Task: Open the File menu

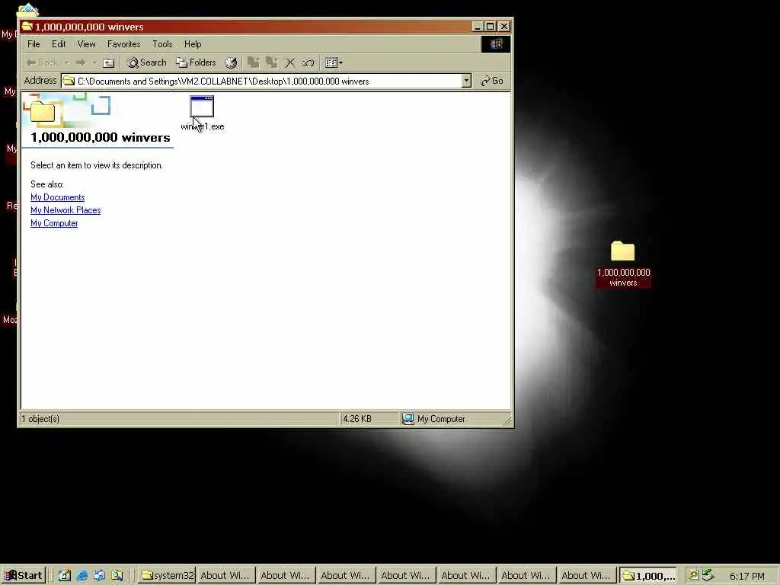Action: coord(34,44)
